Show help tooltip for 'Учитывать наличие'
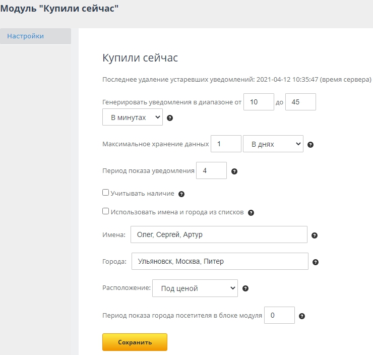The image size is (373, 355). pos(181,194)
